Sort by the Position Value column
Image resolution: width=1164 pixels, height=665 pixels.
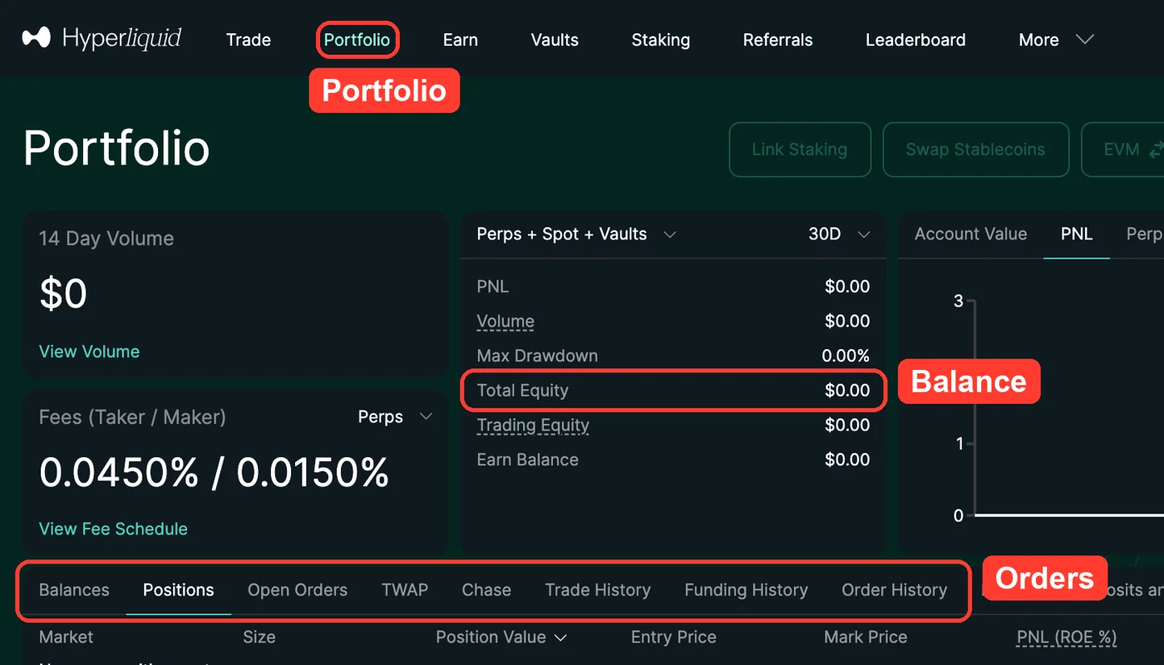click(x=501, y=638)
